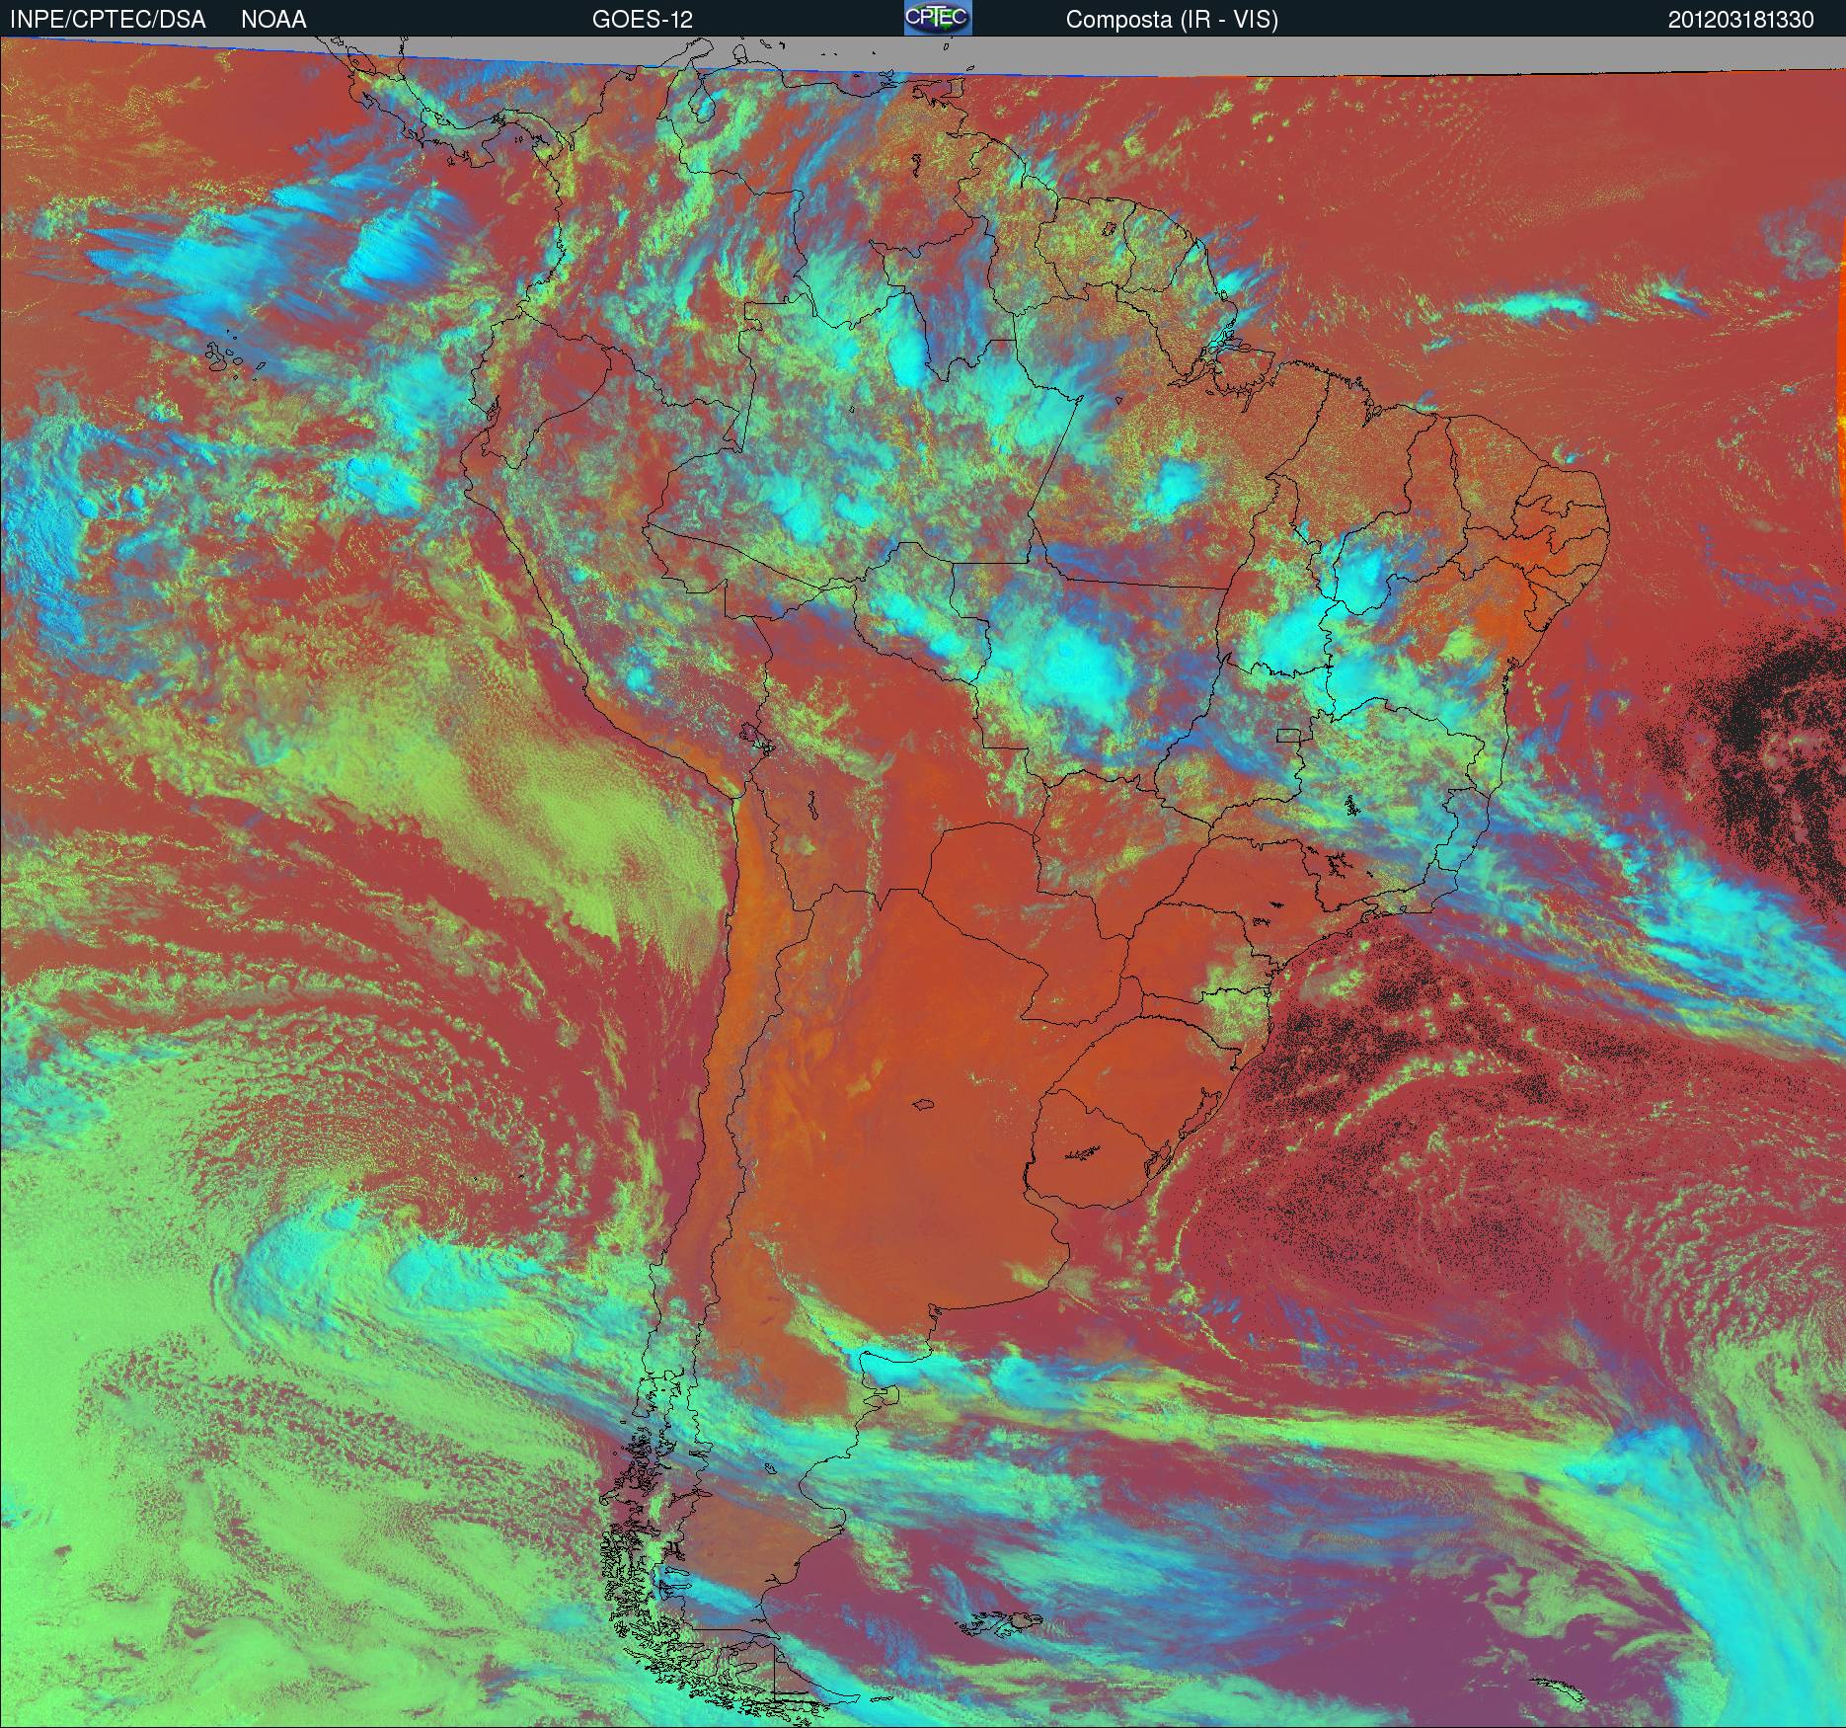1846x1728 pixels.
Task: Click the Composta (IR - VIS) title
Action: pos(1172,20)
